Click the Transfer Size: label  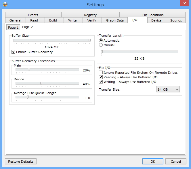point(110,90)
